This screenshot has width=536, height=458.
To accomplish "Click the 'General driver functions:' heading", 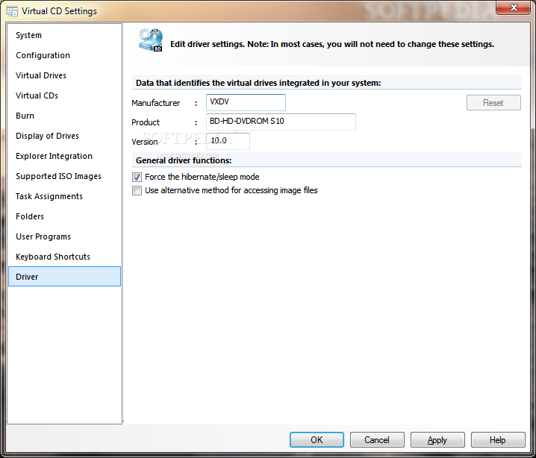I will (x=184, y=160).
